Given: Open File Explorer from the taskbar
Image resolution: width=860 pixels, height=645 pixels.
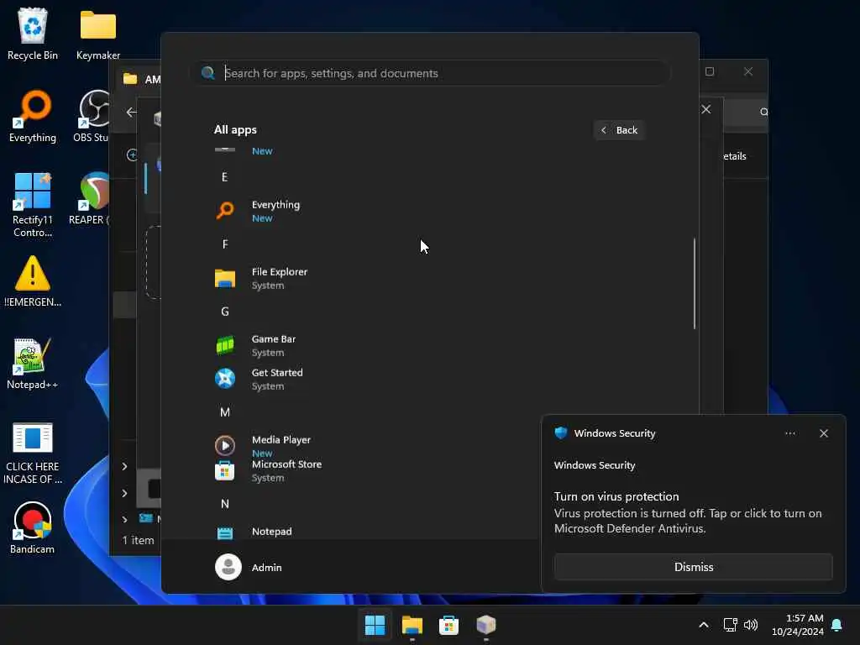Looking at the screenshot, I should pyautogui.click(x=412, y=625).
